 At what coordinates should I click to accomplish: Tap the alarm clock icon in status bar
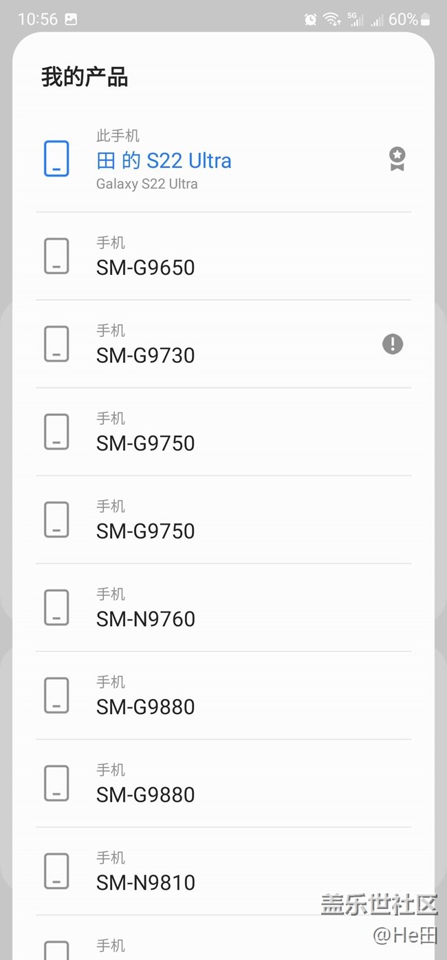click(x=311, y=19)
